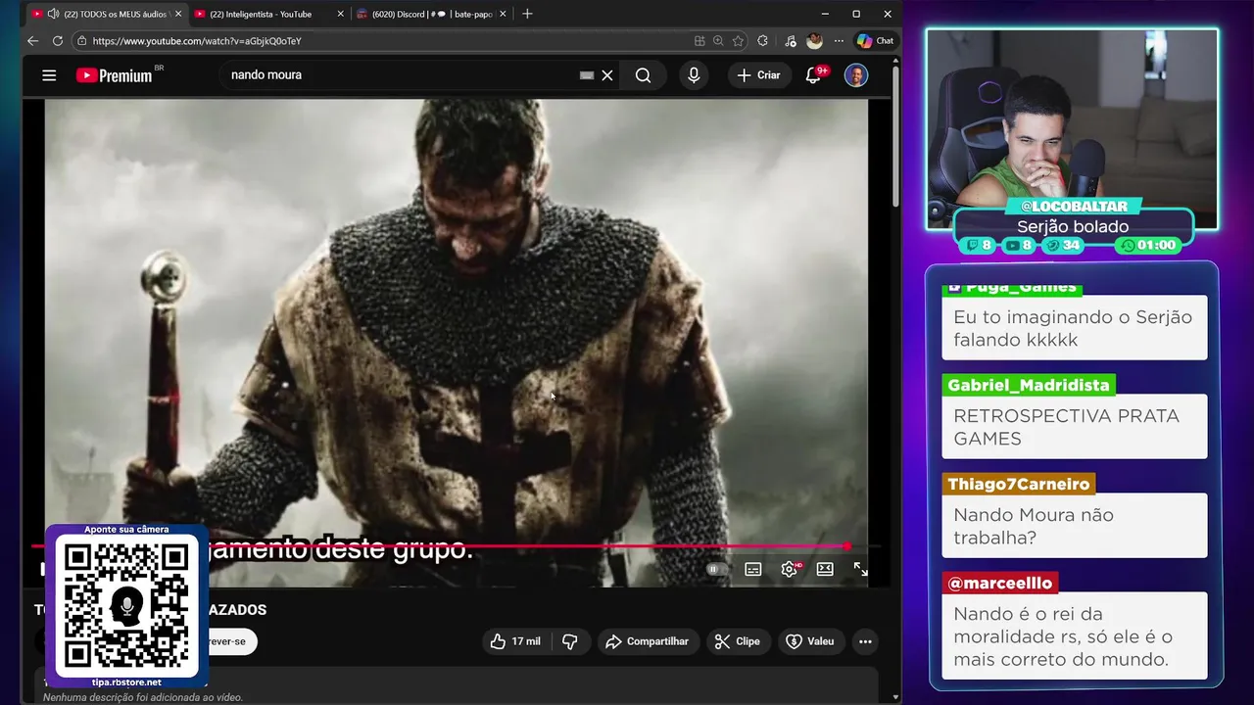
Task: Create a Clipe of the video
Action: click(738, 641)
